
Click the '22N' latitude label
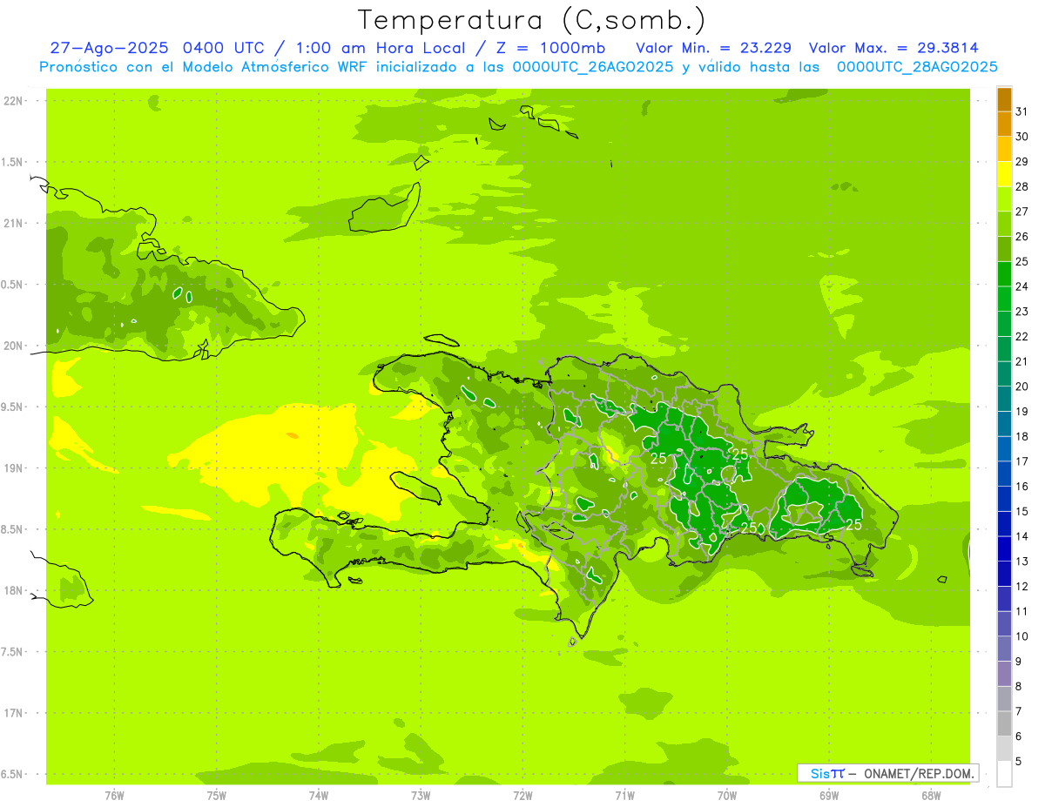click(13, 101)
